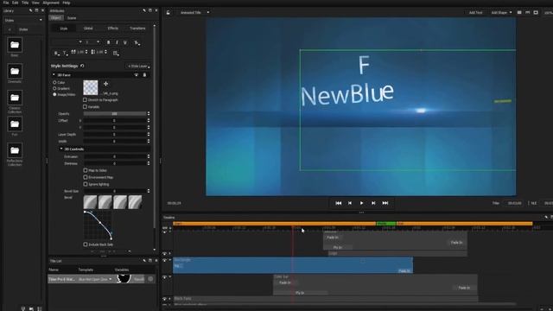
Task: Enable the Include Back Side checkbox
Action: [86, 244]
